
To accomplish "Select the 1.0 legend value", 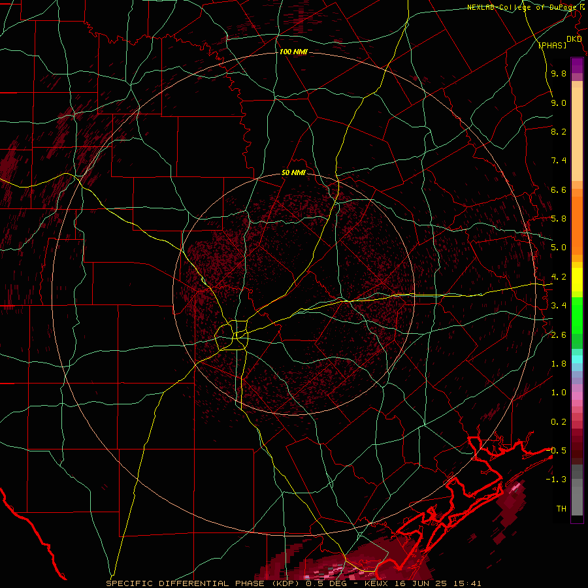I will (x=559, y=393).
